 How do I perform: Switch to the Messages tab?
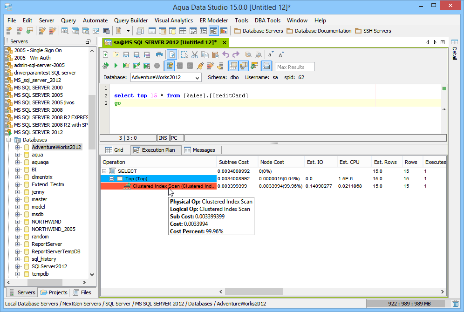pos(200,150)
